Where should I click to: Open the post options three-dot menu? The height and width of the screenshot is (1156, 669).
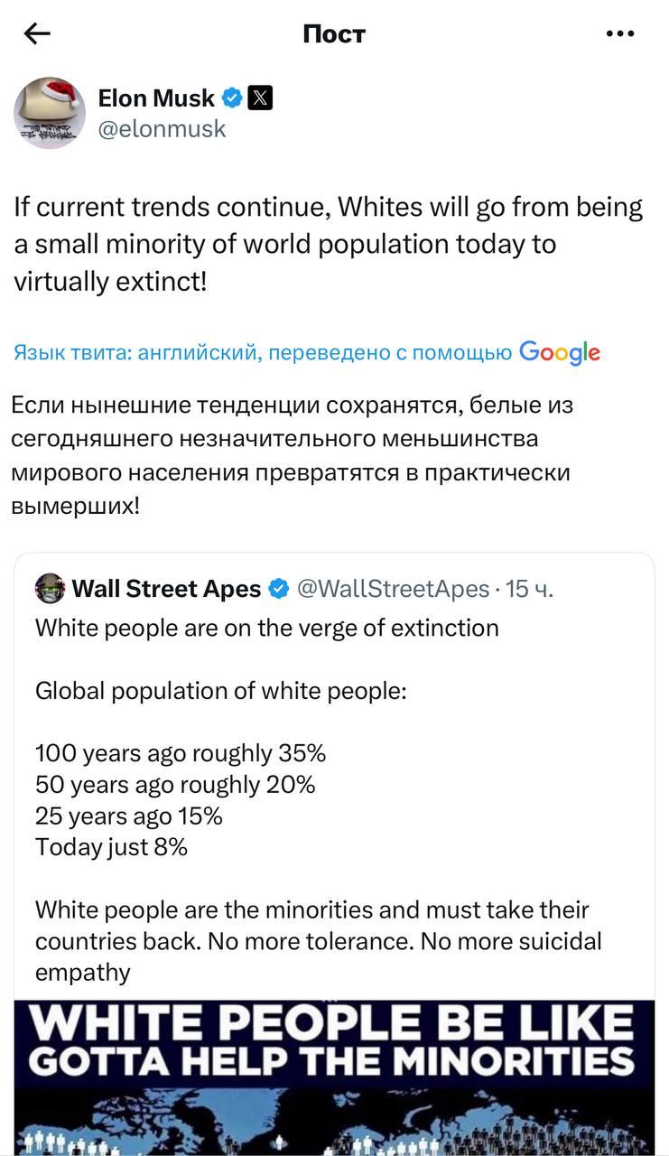619,33
